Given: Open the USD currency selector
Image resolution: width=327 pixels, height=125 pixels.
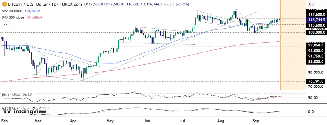Looking at the screenshot, I should (x=310, y=4).
